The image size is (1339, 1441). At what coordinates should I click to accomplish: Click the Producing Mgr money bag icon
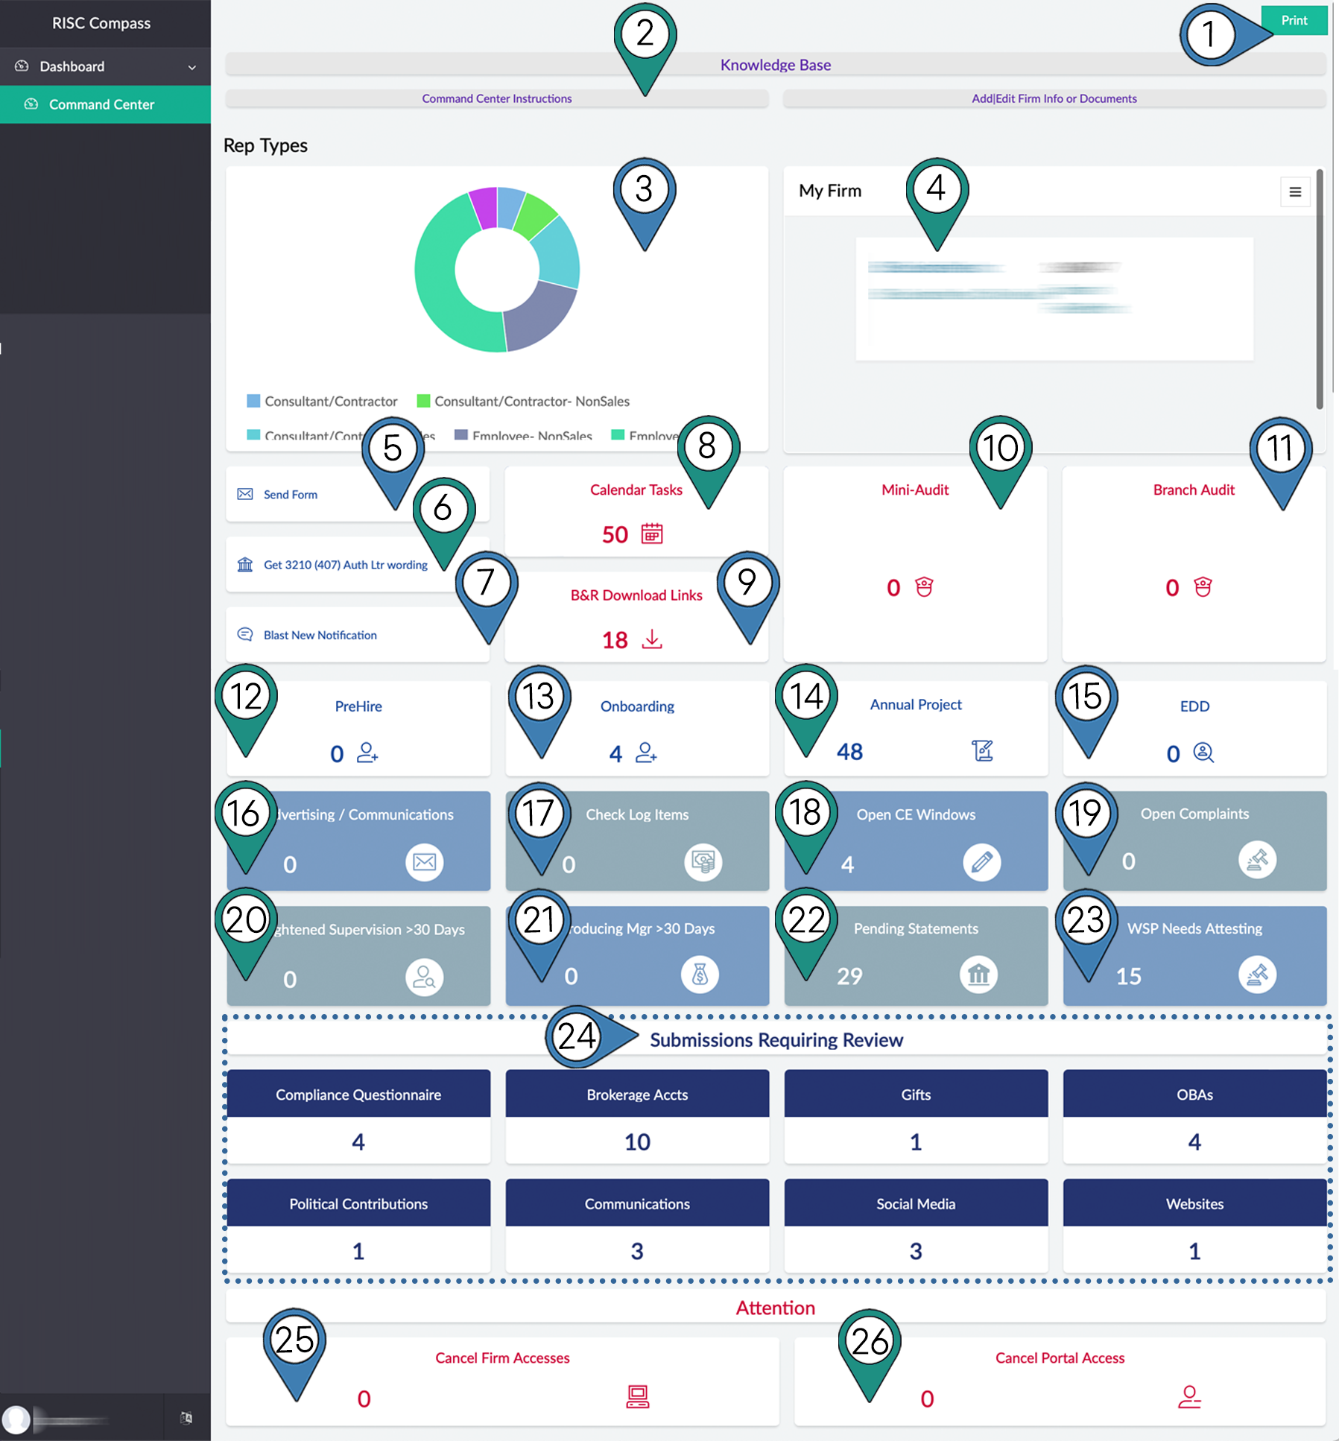(700, 975)
